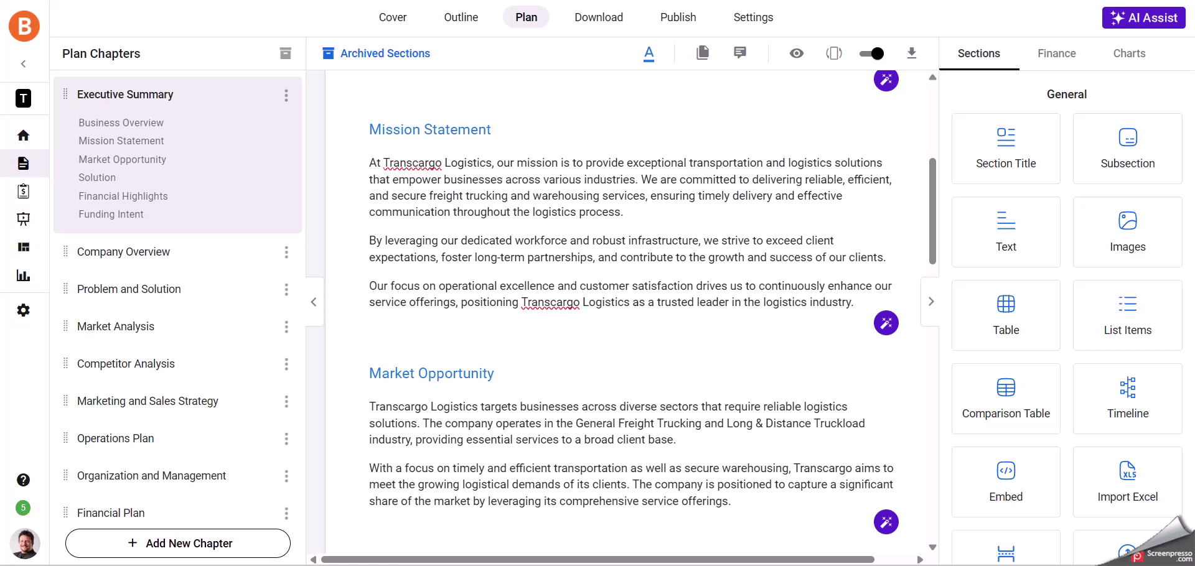Viewport: 1195px width, 566px height.
Task: Select Business Overview in chapter list
Action: point(121,123)
